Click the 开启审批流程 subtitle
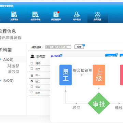123x123 pixels. [11, 38]
